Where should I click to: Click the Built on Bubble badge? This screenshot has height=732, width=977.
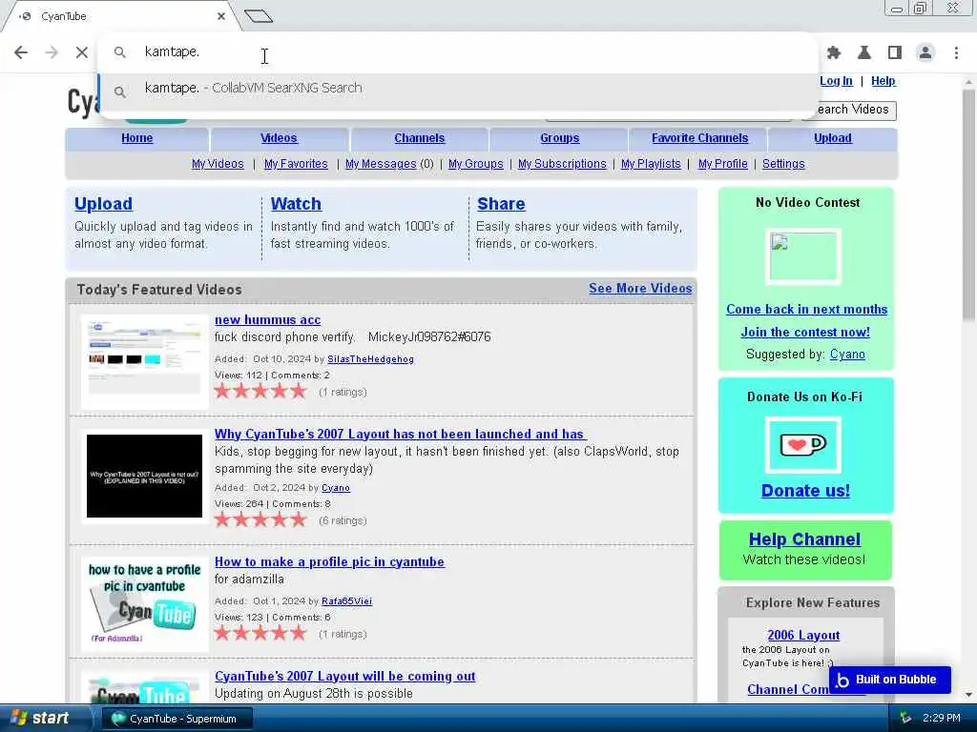point(890,680)
